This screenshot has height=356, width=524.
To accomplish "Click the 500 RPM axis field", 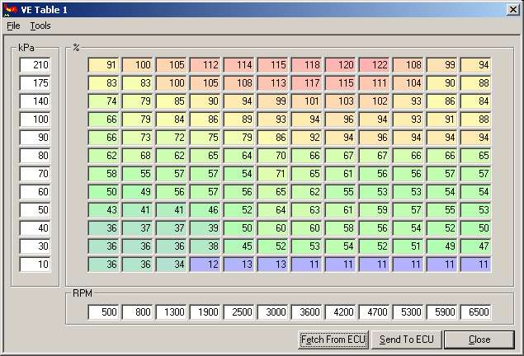I will [x=104, y=312].
